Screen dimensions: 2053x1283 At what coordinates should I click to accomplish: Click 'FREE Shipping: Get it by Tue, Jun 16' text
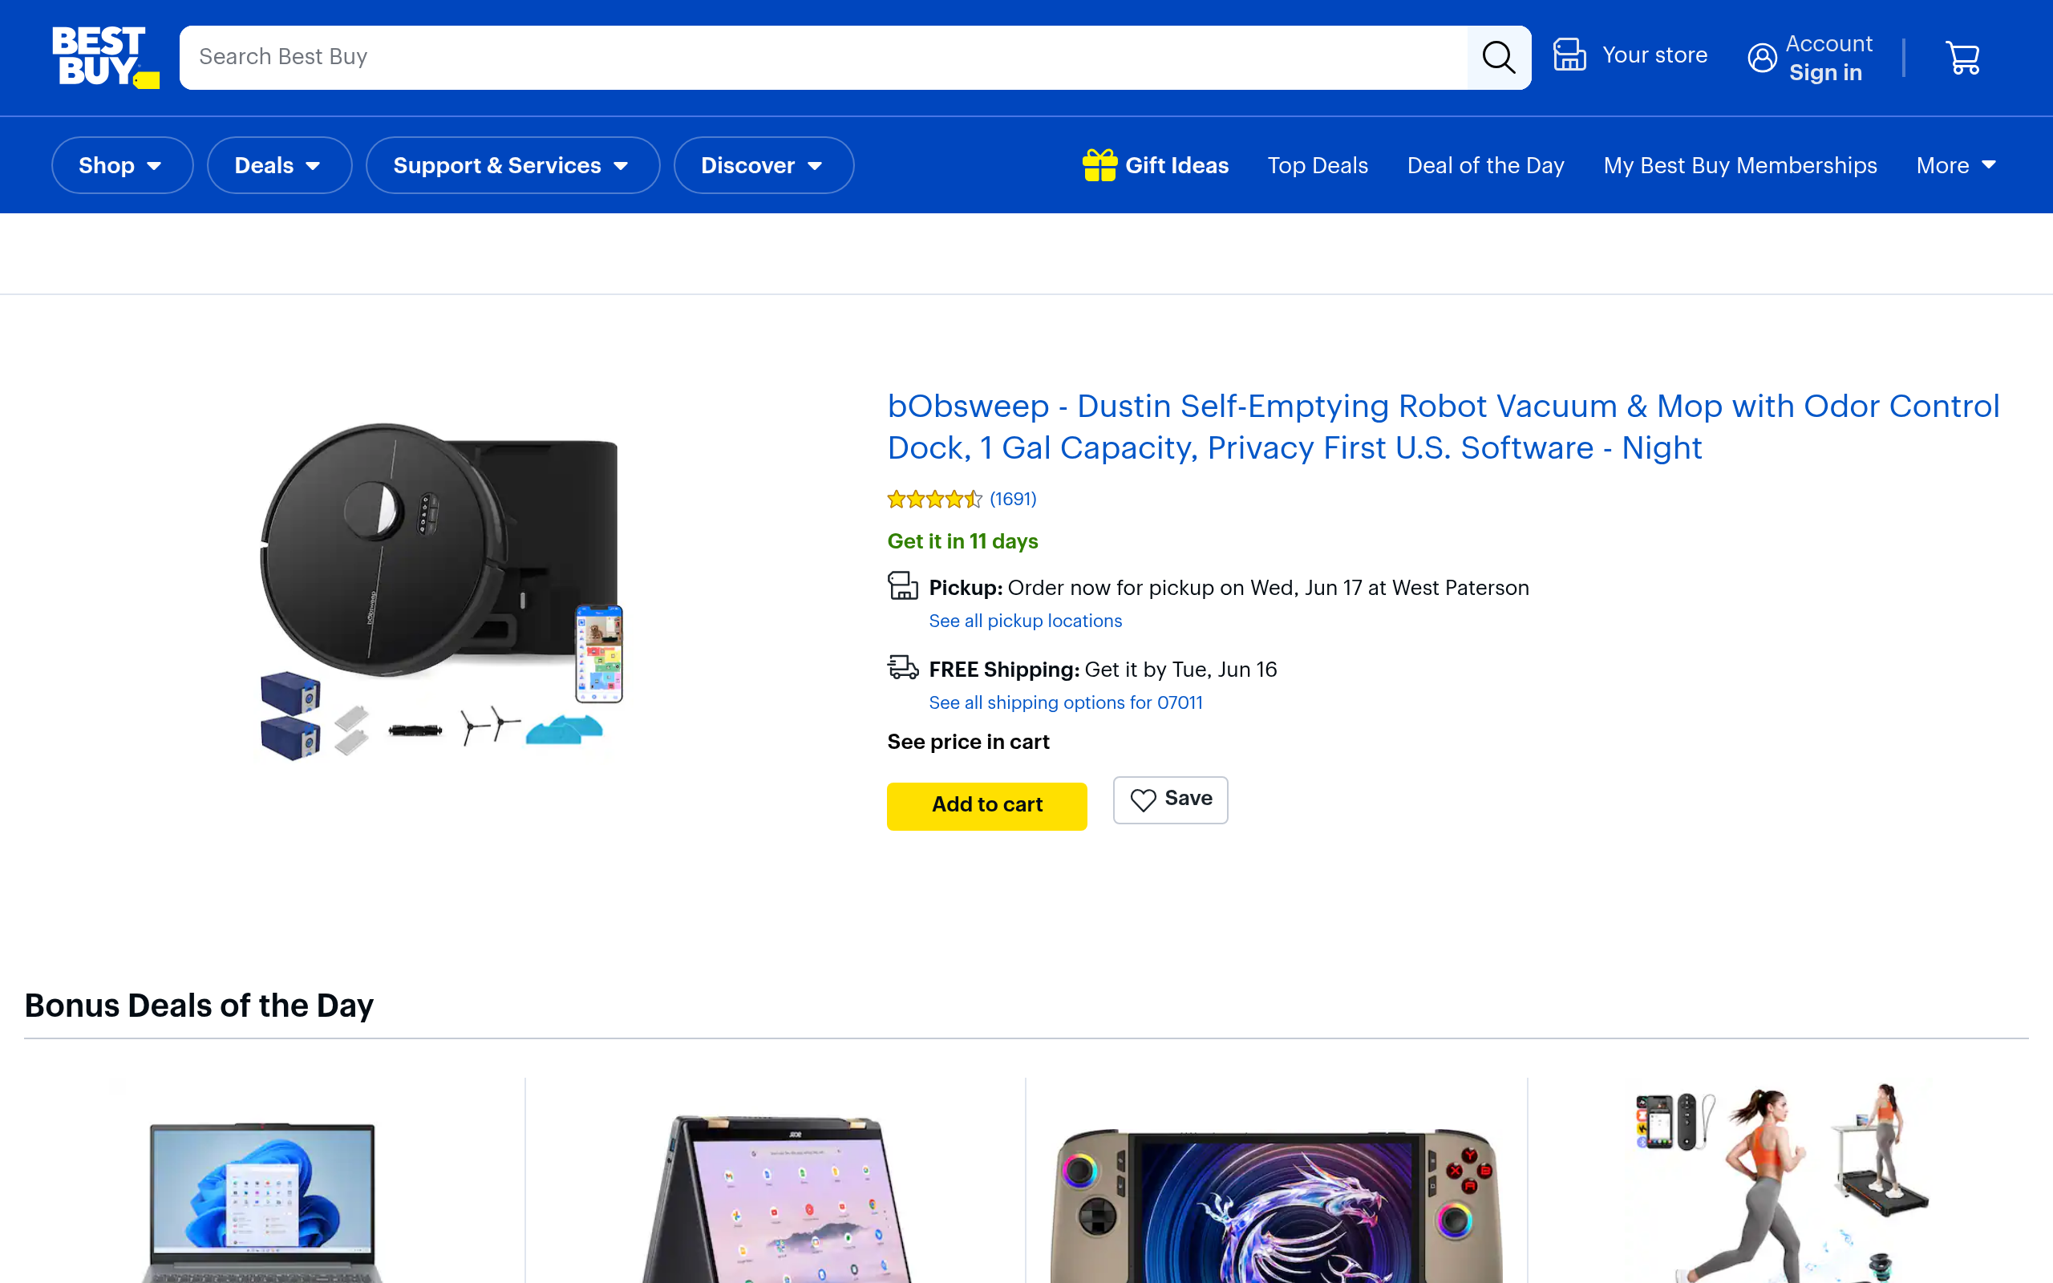[x=1103, y=670]
